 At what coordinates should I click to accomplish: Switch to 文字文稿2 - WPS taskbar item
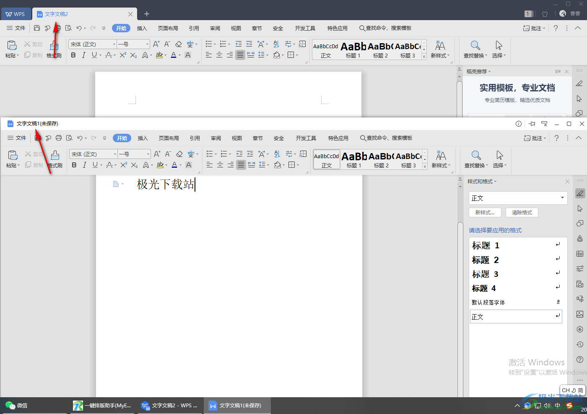coord(169,406)
